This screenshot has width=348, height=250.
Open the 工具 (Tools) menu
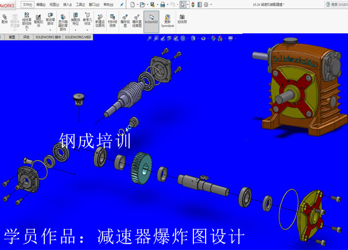pyautogui.click(x=80, y=4)
